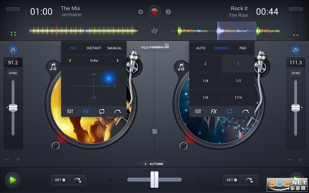Go to next effect after Echo

118,61
